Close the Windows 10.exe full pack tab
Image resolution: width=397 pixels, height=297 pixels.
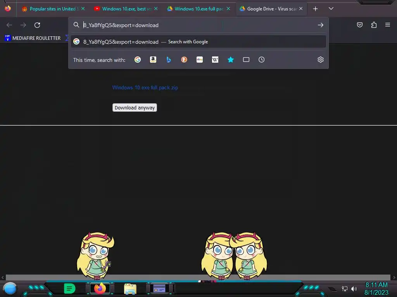[x=228, y=9]
